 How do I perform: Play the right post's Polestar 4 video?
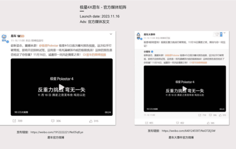(x=185, y=89)
